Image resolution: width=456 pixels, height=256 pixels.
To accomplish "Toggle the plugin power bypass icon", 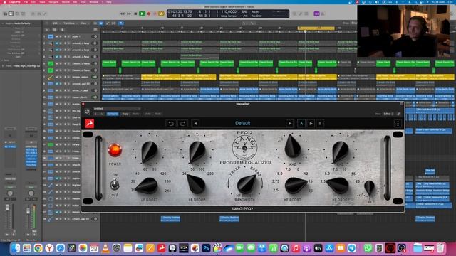I will pos(87,112).
